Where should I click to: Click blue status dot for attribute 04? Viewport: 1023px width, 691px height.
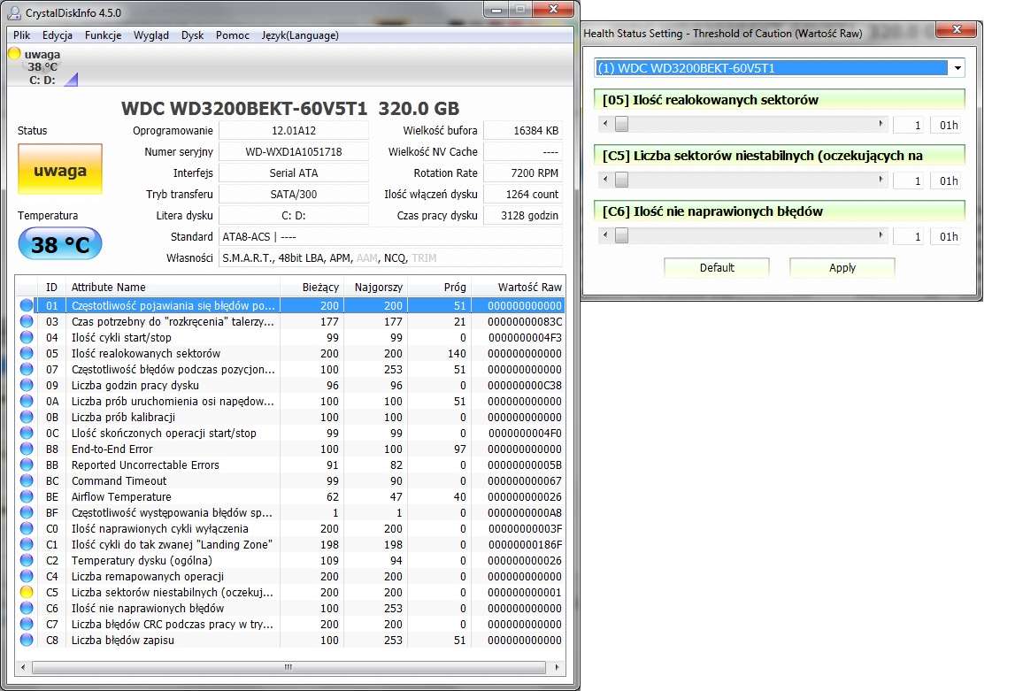click(x=26, y=337)
